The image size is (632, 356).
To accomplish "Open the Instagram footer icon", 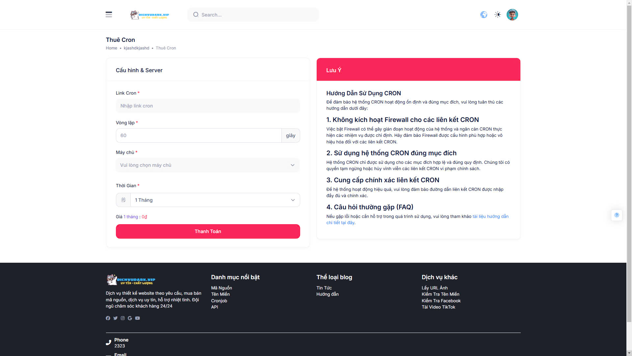I will pyautogui.click(x=123, y=318).
